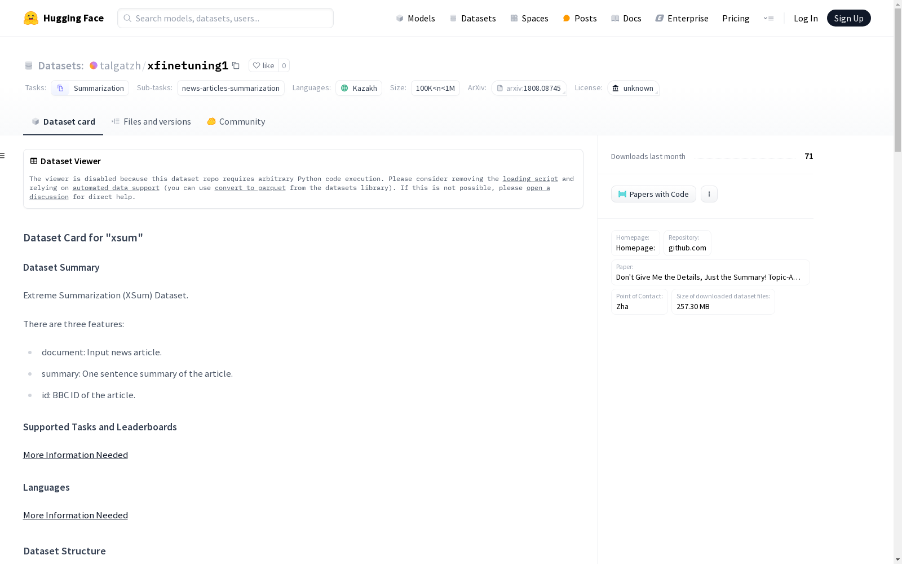
Task: Open the talgatzh user profile link
Action: tap(120, 65)
